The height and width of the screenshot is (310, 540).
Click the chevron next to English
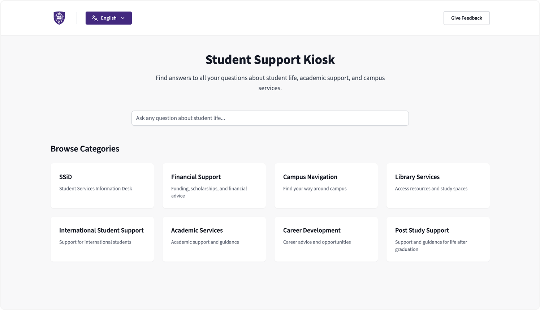(123, 18)
